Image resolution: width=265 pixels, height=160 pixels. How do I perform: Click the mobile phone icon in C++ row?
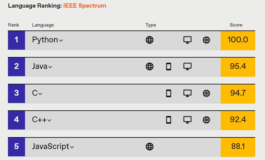point(169,120)
